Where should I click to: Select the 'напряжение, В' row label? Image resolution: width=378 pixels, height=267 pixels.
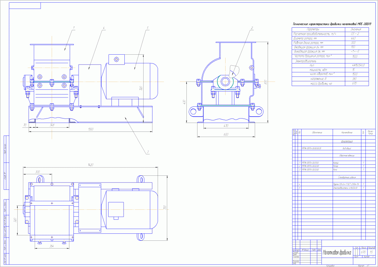coord(319,79)
